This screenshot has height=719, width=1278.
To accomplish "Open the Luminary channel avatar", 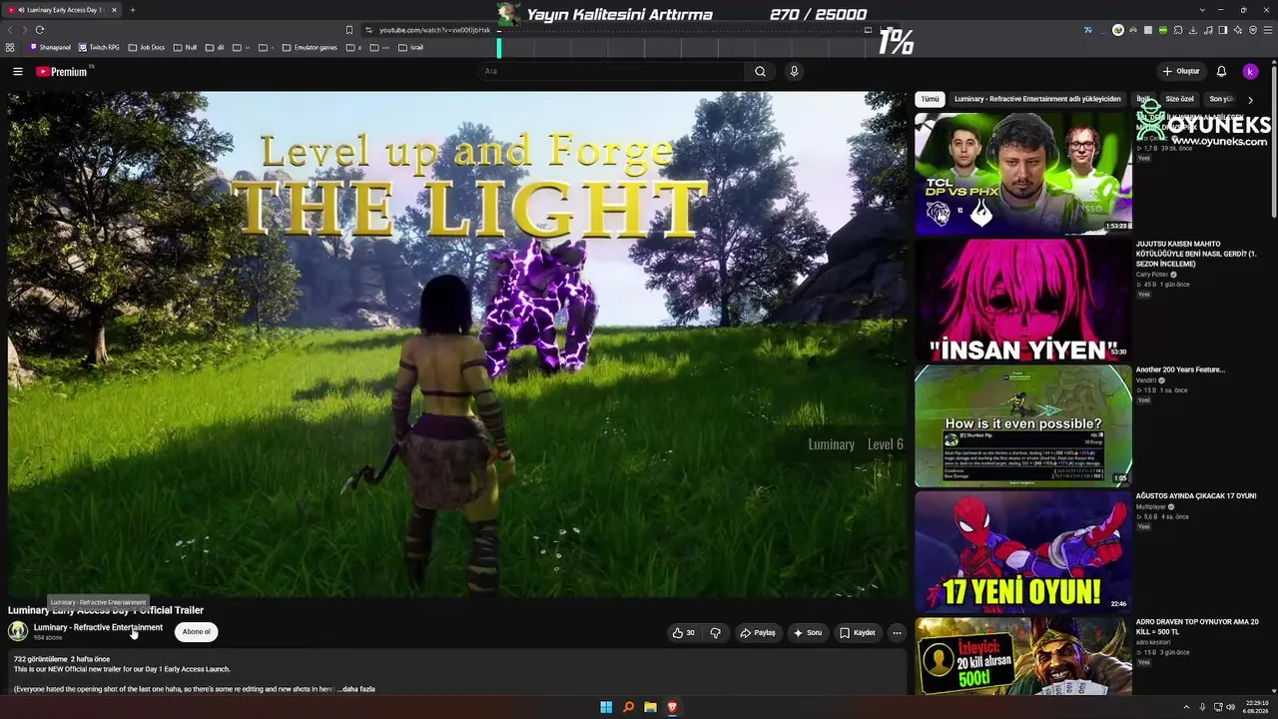I will pos(18,631).
